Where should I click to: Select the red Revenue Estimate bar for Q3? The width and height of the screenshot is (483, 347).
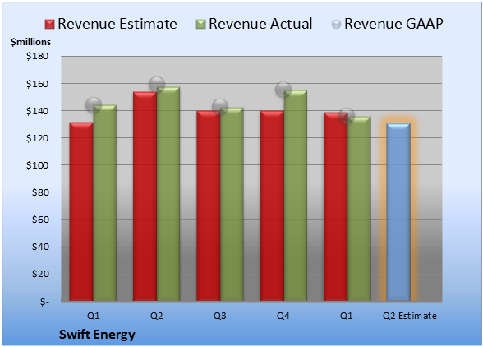[209, 206]
